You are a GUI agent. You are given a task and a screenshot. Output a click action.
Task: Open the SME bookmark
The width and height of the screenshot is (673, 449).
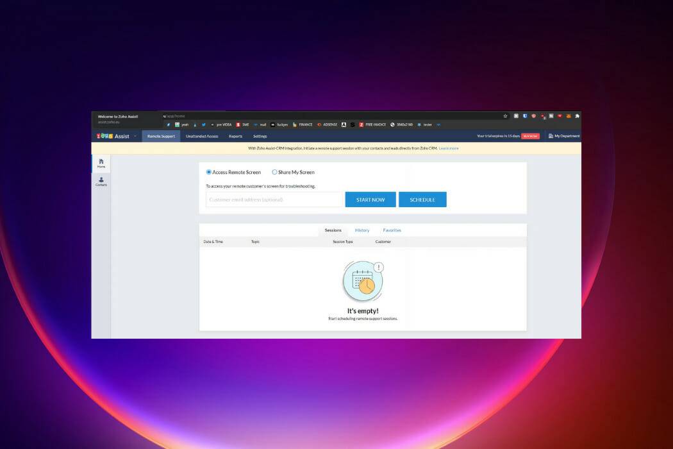click(244, 124)
